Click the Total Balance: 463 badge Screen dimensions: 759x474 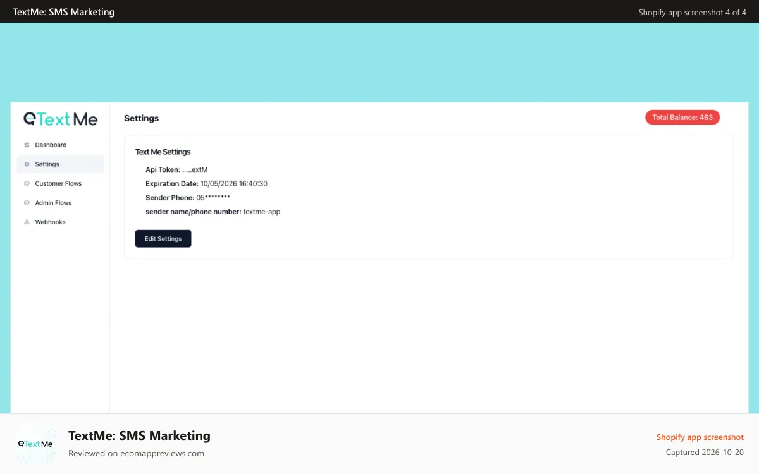(x=682, y=118)
